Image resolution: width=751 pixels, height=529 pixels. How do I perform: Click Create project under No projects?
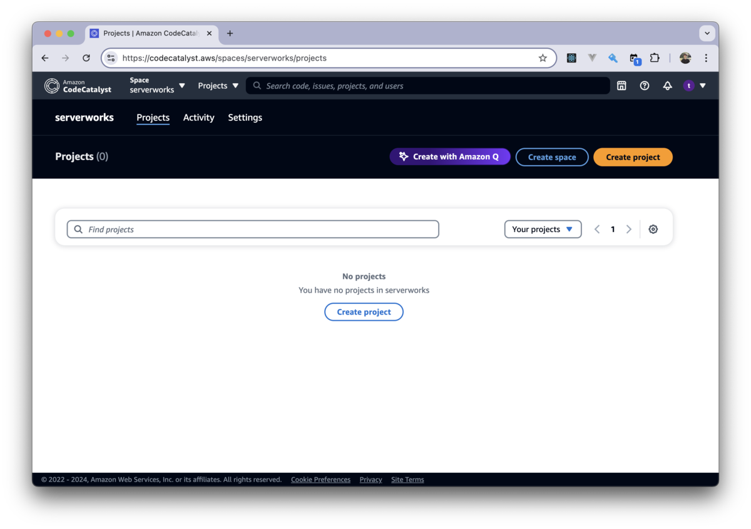pos(364,312)
